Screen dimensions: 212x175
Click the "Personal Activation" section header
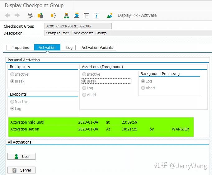click(24, 60)
